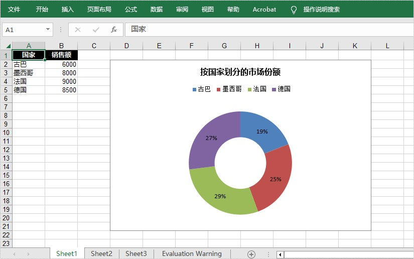This screenshot has height=259, width=414.
Task: Select column C header
Action: tap(94, 46)
